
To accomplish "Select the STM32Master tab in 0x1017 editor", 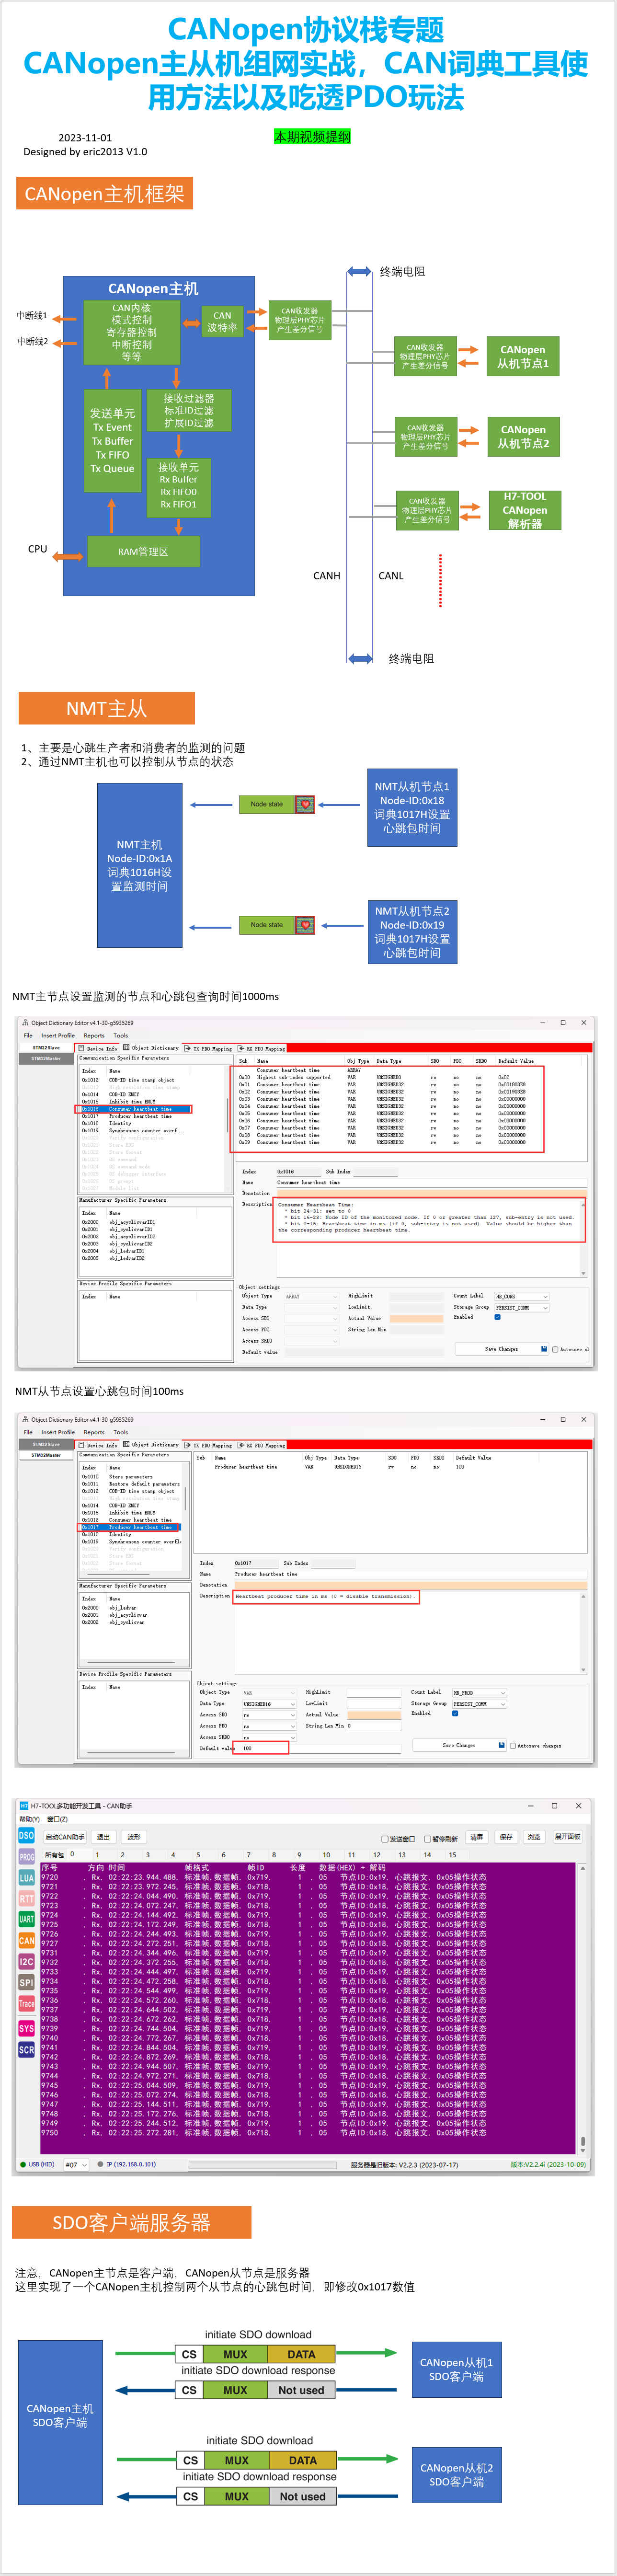I will [46, 1456].
